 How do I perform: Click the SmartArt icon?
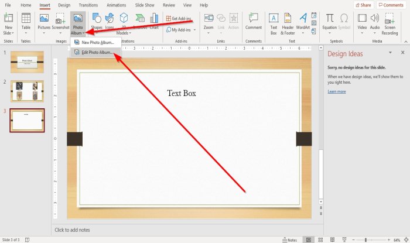click(140, 18)
